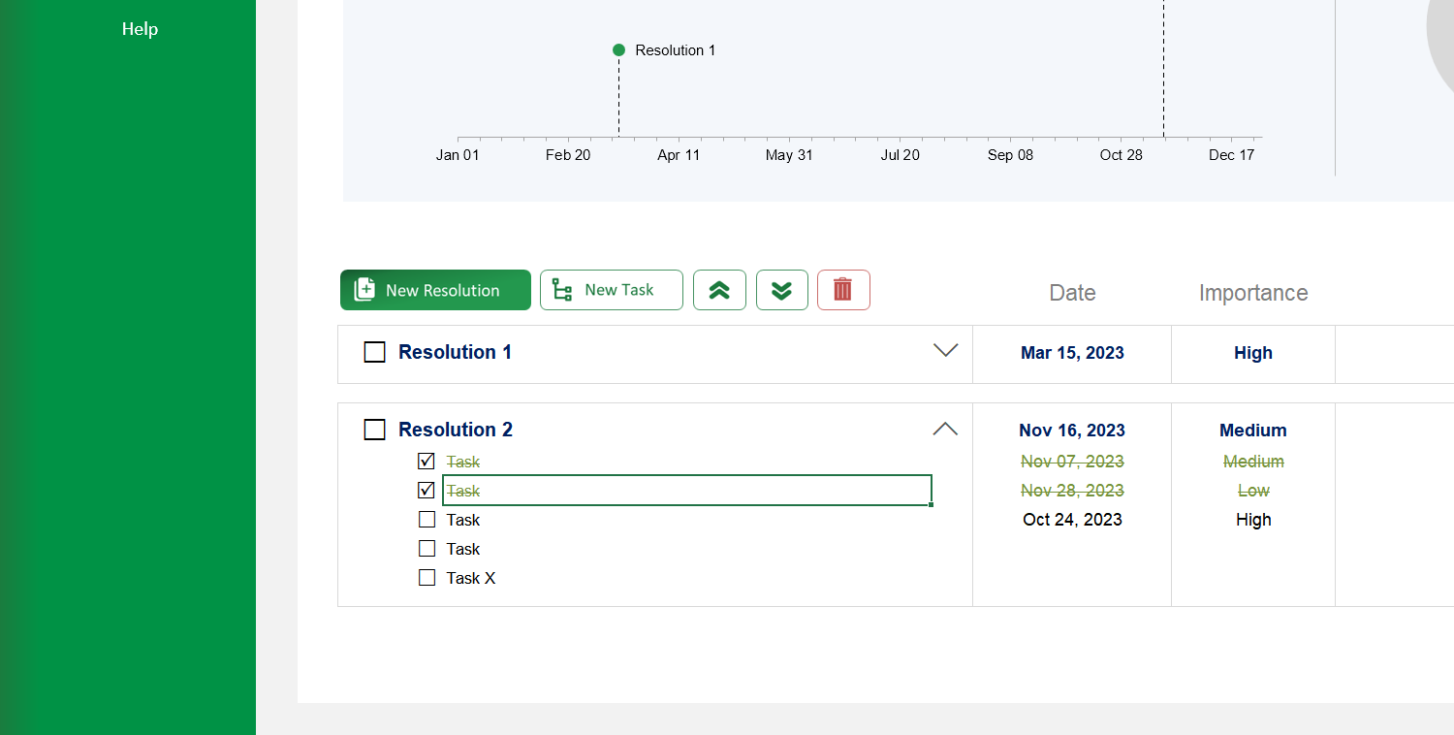Screen dimensions: 1454x735
Task: Click the branching tree icon in New Task button
Action: point(560,289)
